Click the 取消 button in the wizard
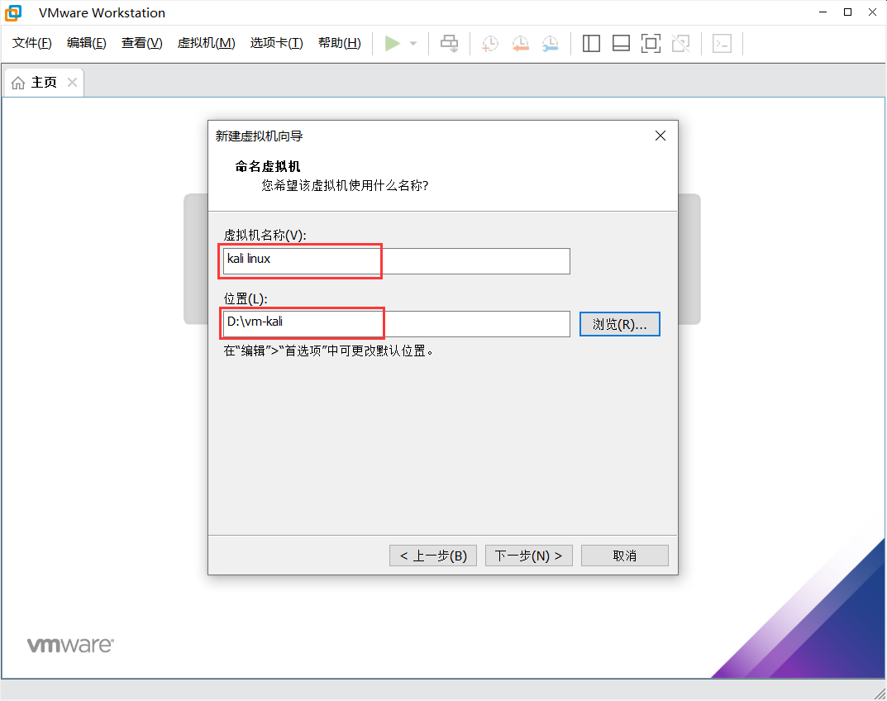Screen dimensions: 887x701 [624, 555]
